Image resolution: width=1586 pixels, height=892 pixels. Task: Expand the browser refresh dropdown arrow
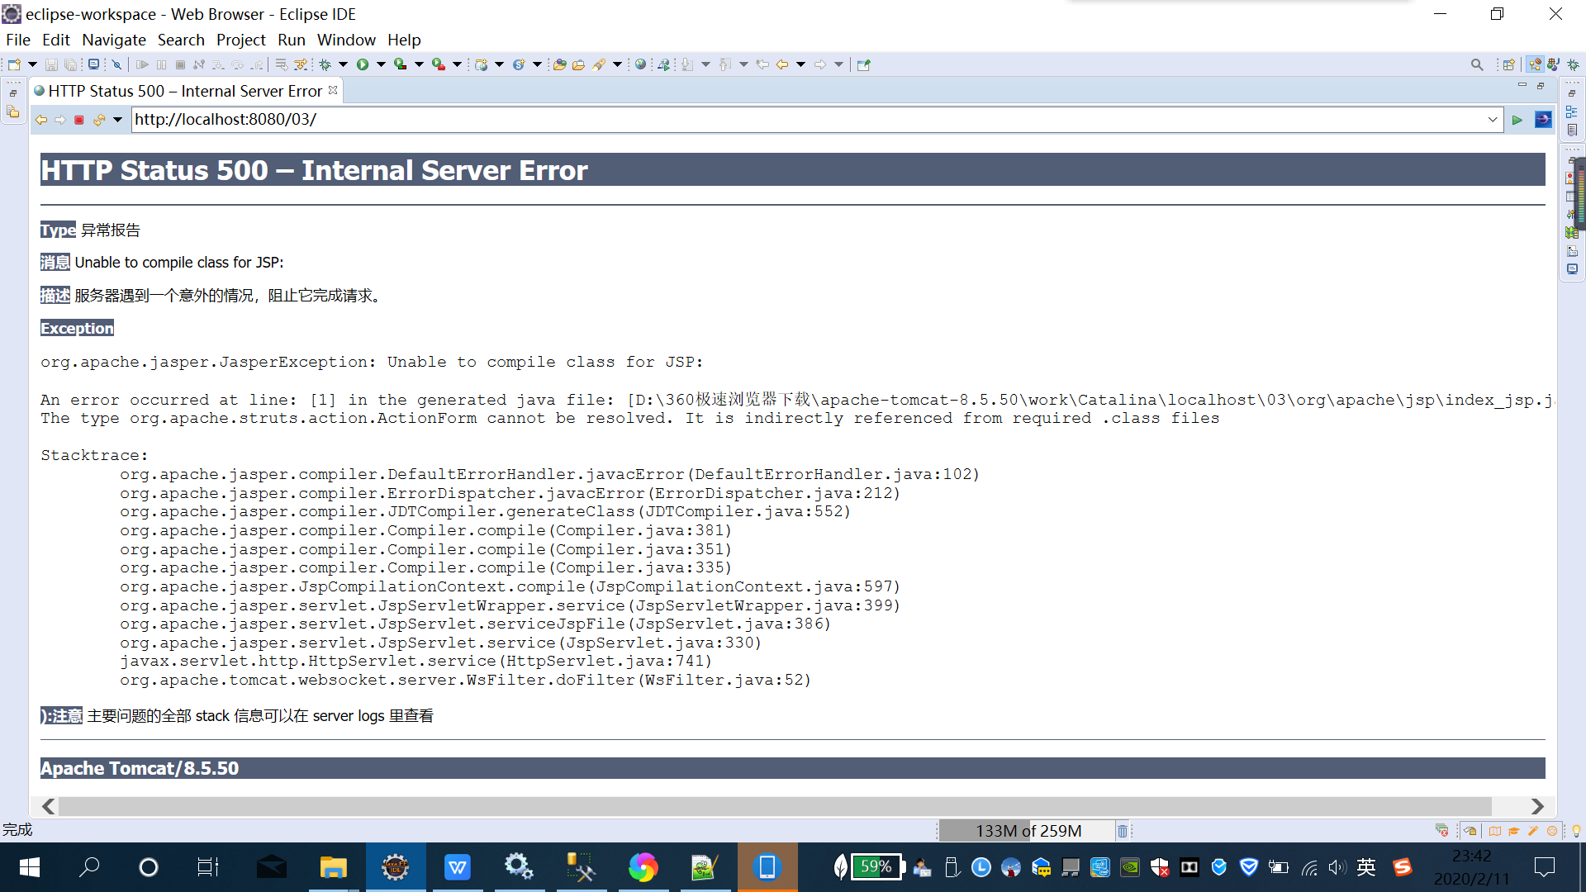click(117, 120)
